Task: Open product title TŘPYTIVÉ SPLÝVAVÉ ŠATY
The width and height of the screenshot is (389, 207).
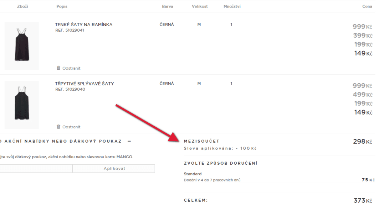Action: (85, 84)
